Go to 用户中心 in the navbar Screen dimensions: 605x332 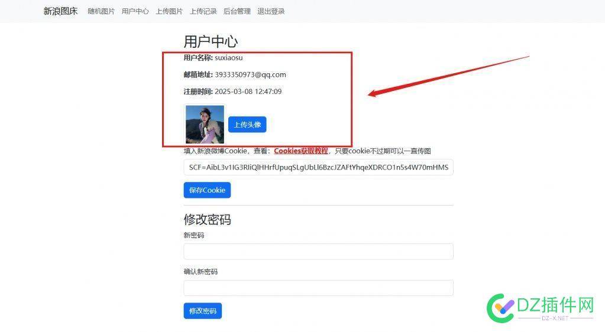click(x=135, y=11)
